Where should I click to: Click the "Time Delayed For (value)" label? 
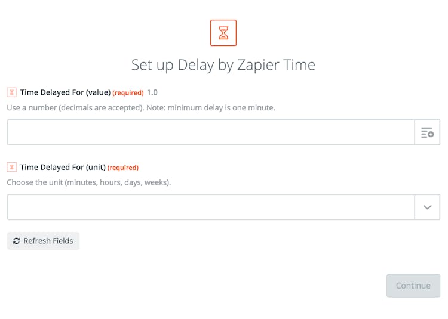[x=66, y=92]
